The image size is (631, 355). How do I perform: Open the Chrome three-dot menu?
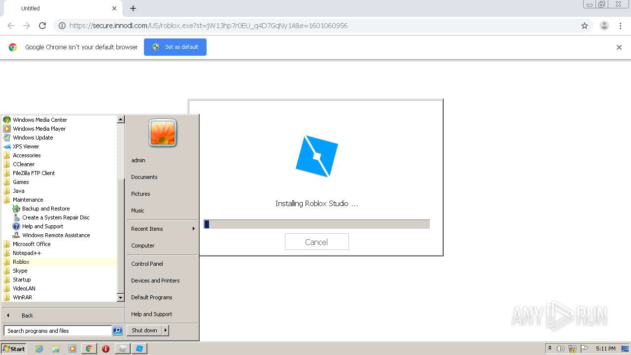pos(620,26)
